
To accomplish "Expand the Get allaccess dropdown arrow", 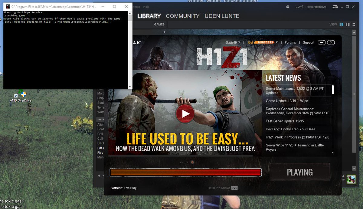I will pos(277,42).
